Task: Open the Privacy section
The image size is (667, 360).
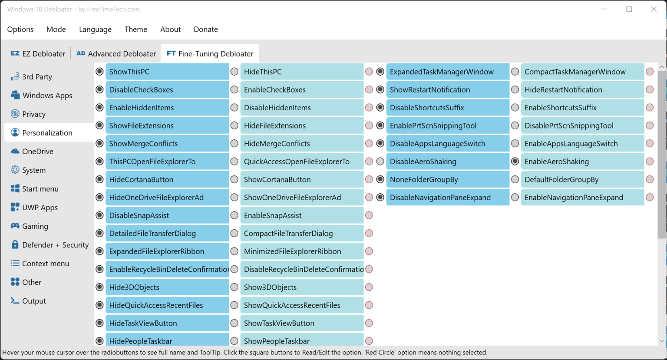Action: 15,114
